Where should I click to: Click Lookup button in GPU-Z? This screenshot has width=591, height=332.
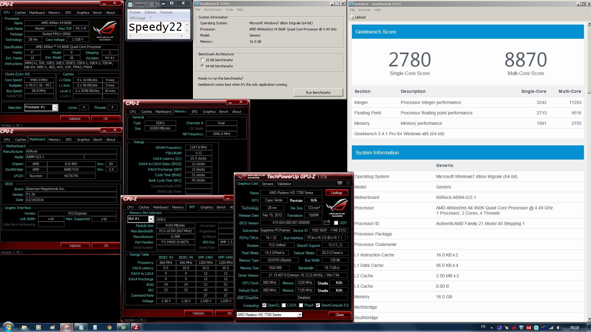click(336, 193)
